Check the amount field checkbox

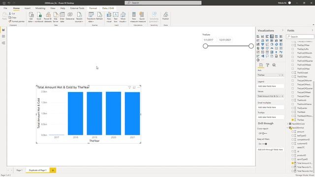coord(293,132)
